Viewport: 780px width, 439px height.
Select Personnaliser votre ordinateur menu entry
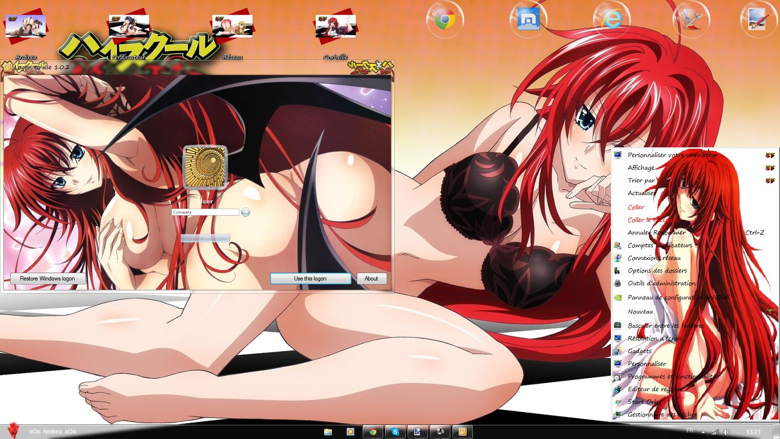click(x=695, y=155)
